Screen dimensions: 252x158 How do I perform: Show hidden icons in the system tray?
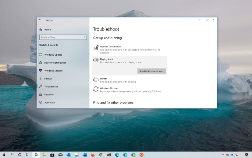(223, 155)
